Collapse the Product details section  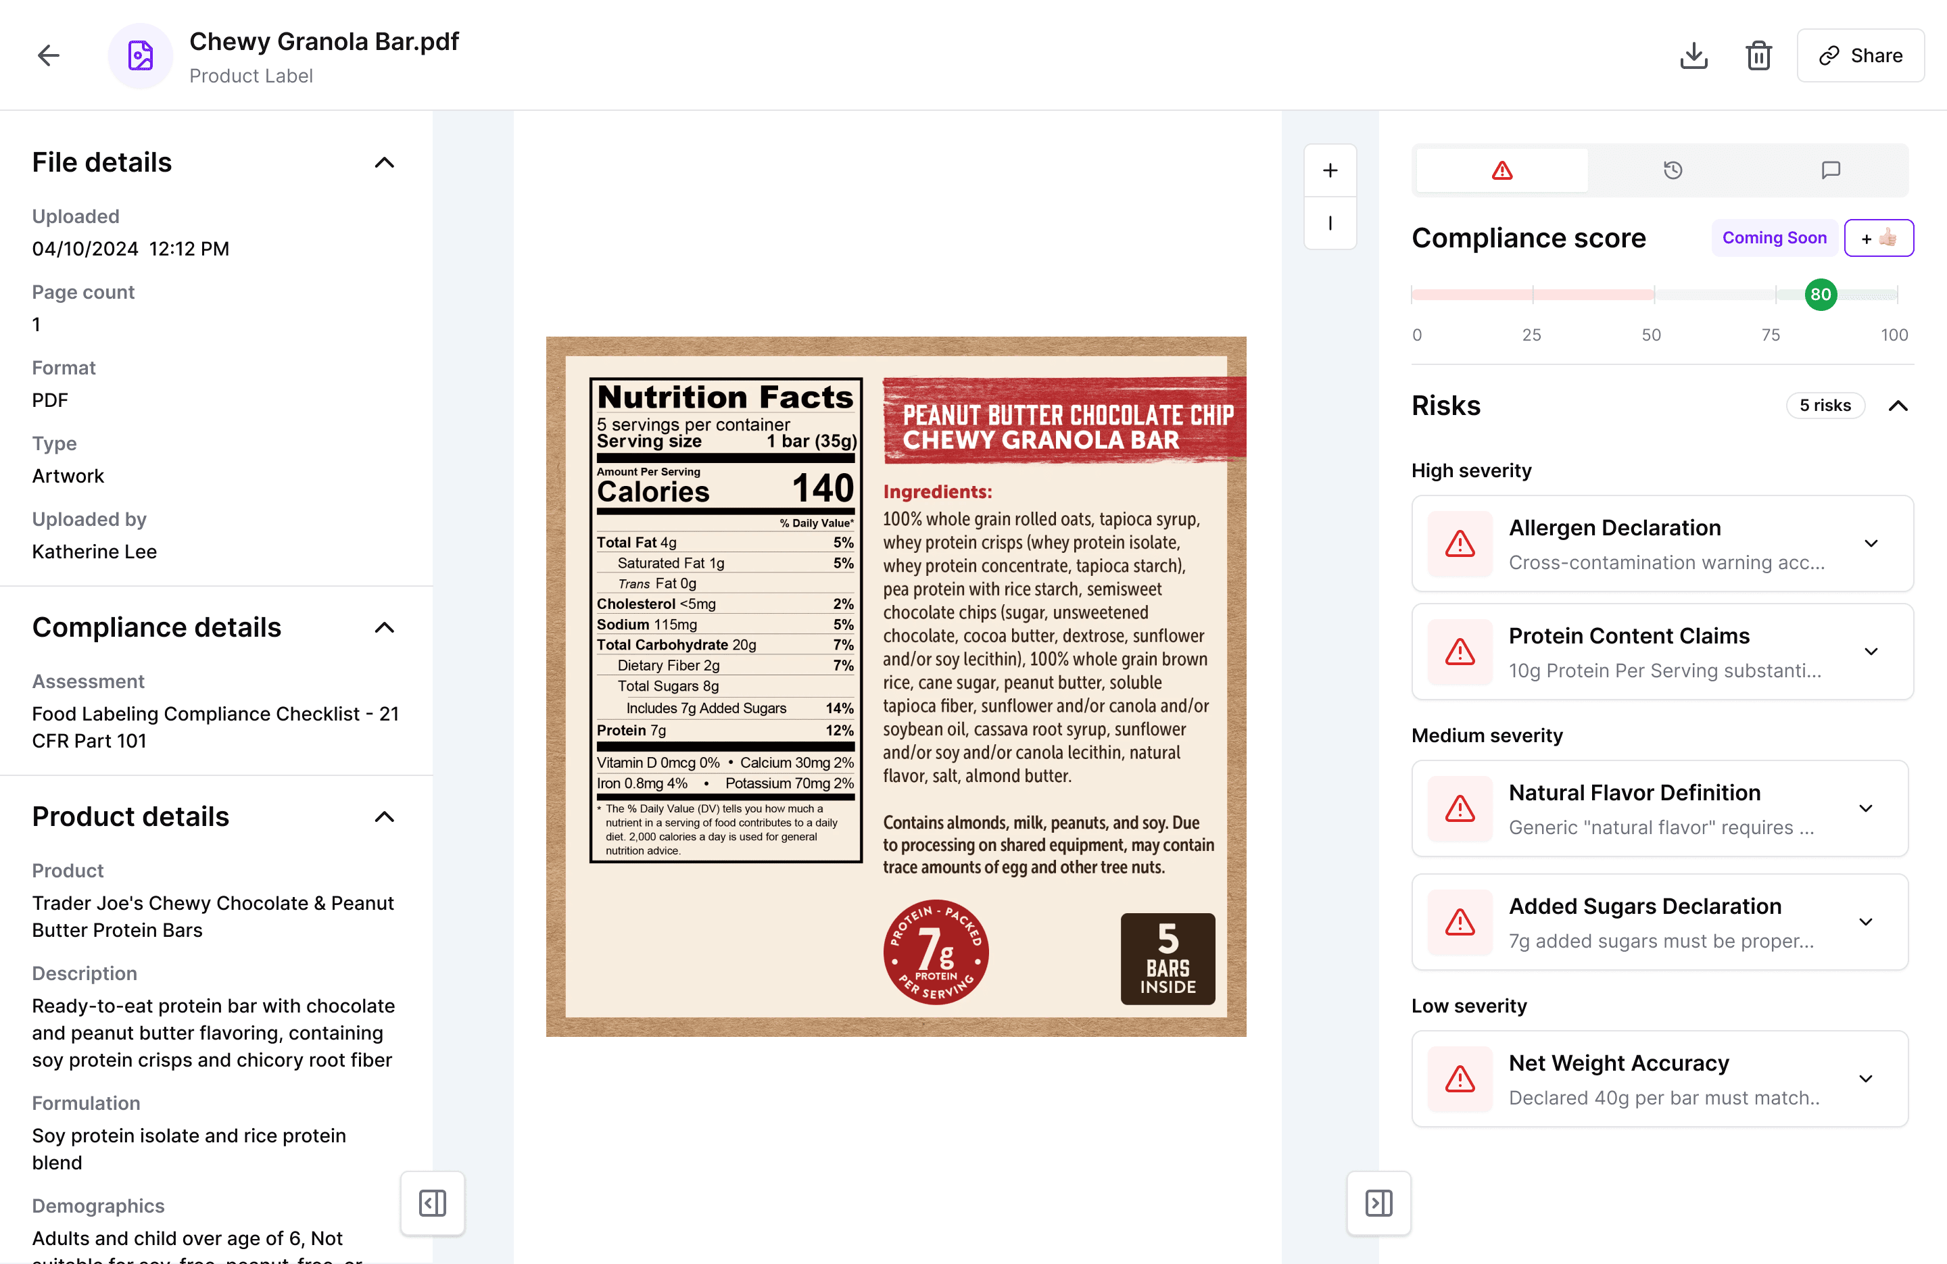coord(385,817)
